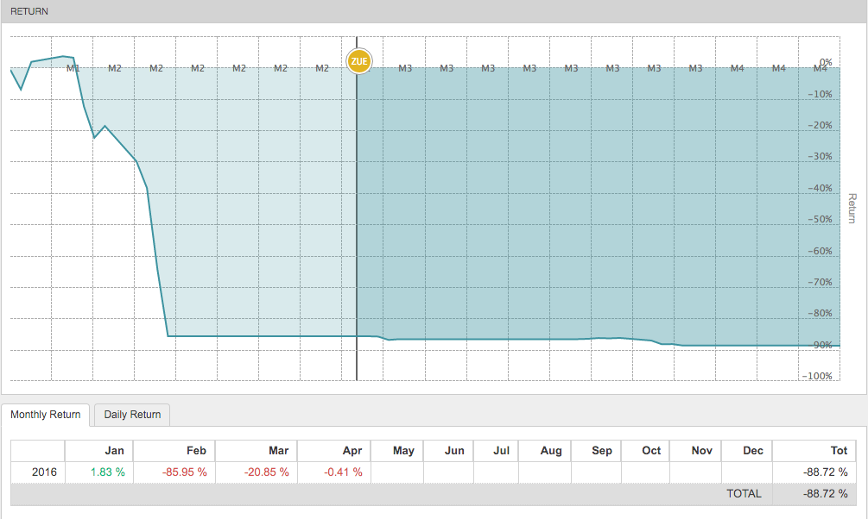The image size is (868, 519).
Task: Click the M1 marker label on chart
Action: (73, 68)
